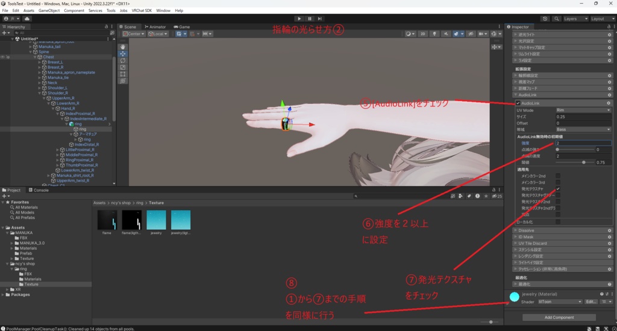Start Play mode
The image size is (617, 331).
click(x=299, y=19)
